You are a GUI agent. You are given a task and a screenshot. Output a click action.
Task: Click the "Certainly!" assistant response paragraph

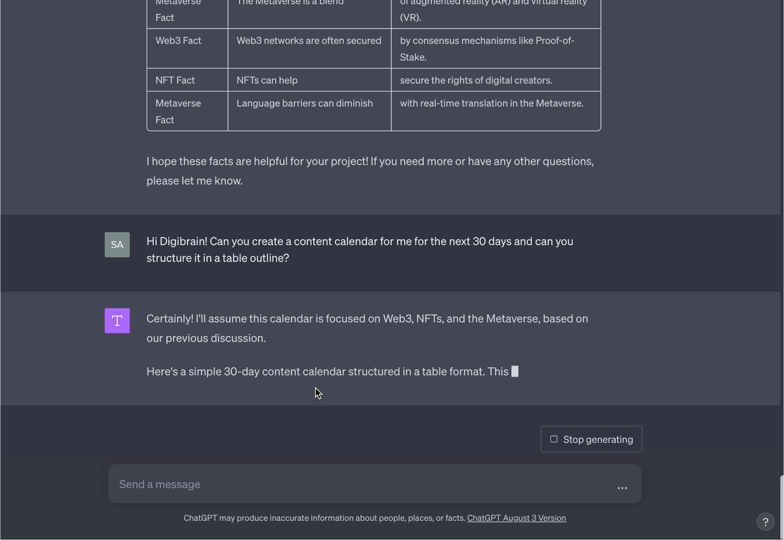[367, 328]
